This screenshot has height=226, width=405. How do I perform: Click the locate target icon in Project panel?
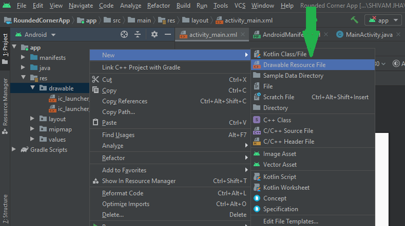point(124,34)
